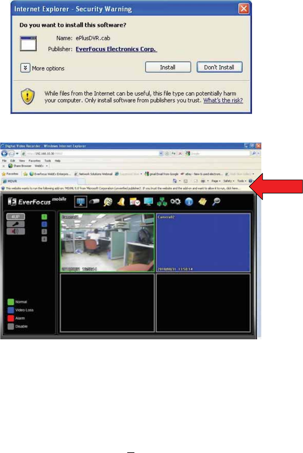Screen dimensions: 303x453
Task: Open the network settings icon
Action: 162,202
